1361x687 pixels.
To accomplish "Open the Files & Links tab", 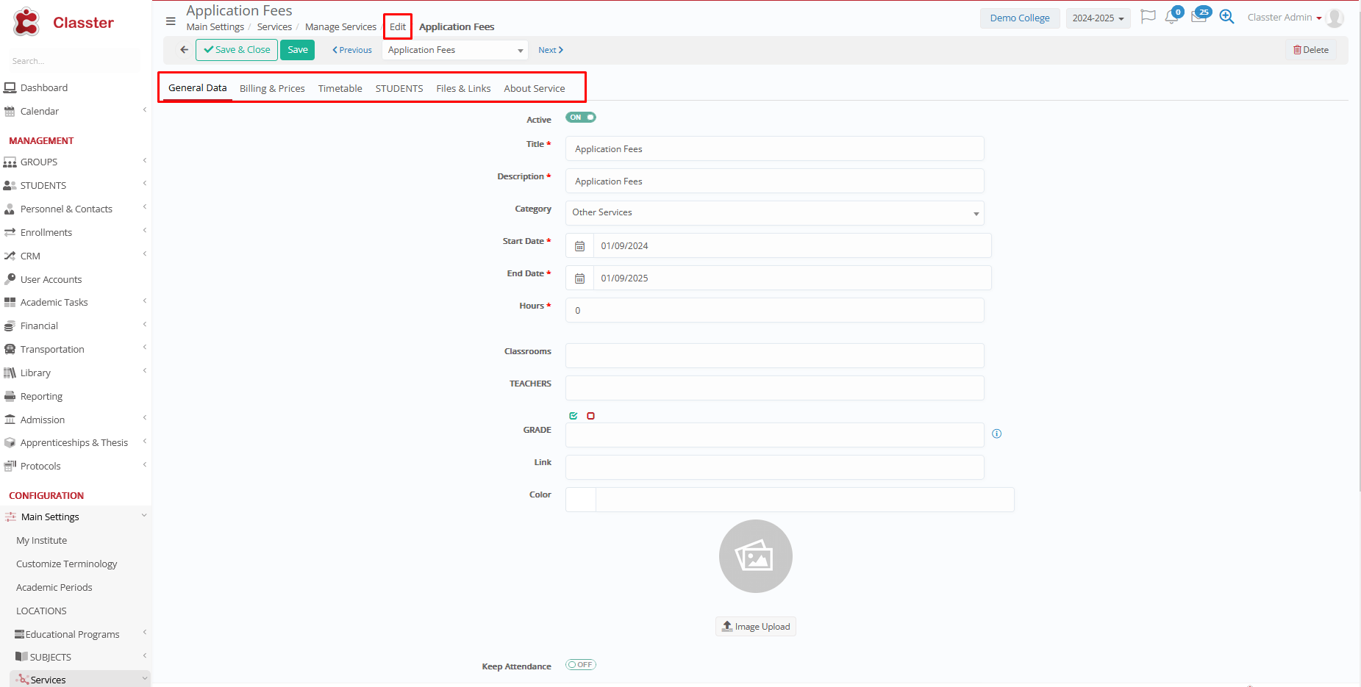I will pos(463,89).
